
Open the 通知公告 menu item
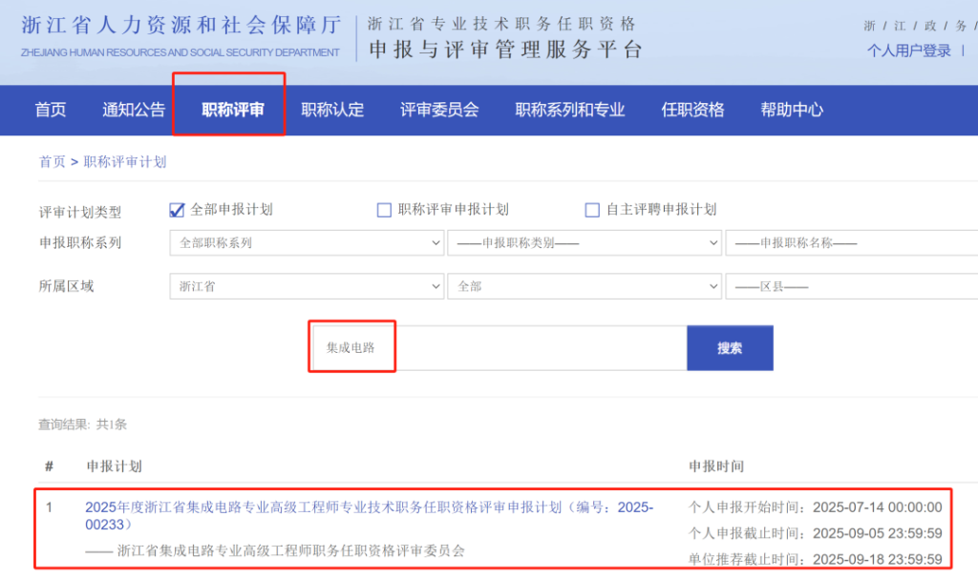pos(133,110)
